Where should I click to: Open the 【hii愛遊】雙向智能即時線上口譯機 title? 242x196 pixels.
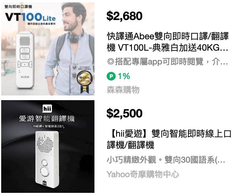pos(169,139)
